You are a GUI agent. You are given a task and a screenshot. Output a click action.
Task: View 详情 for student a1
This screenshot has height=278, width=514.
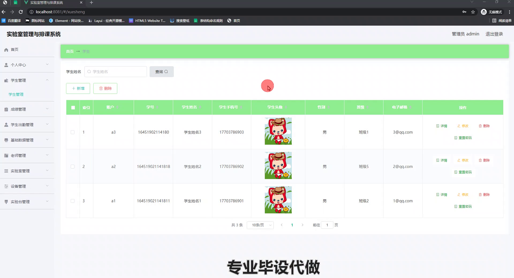(442, 195)
